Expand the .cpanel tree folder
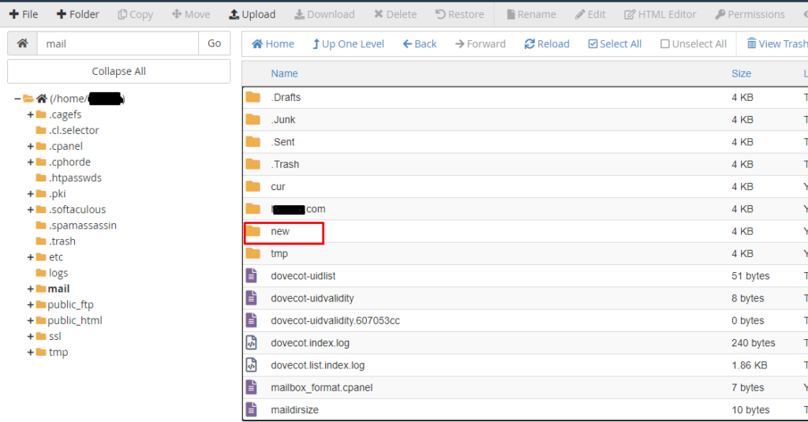Screen dimensions: 808x422 (x=31, y=147)
